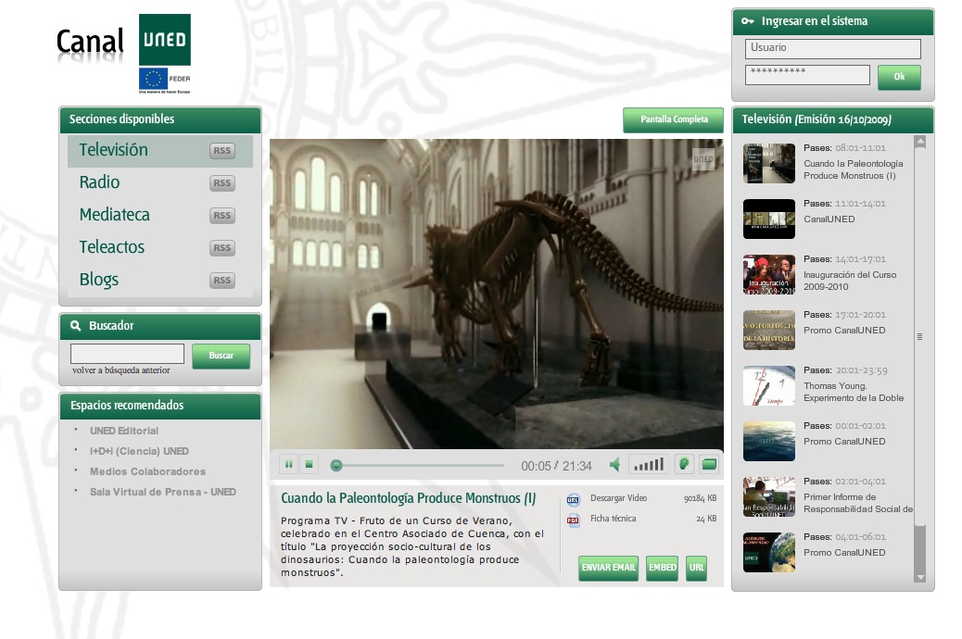Screen dimensions: 962x639
Task: Click the ear-shaped icon in player controls
Action: tap(684, 464)
